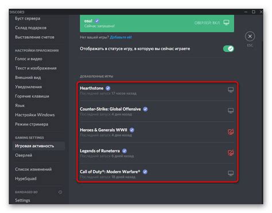Click the osu! overlay monitor icon
Screen dimensions: 272x213
coord(227,23)
